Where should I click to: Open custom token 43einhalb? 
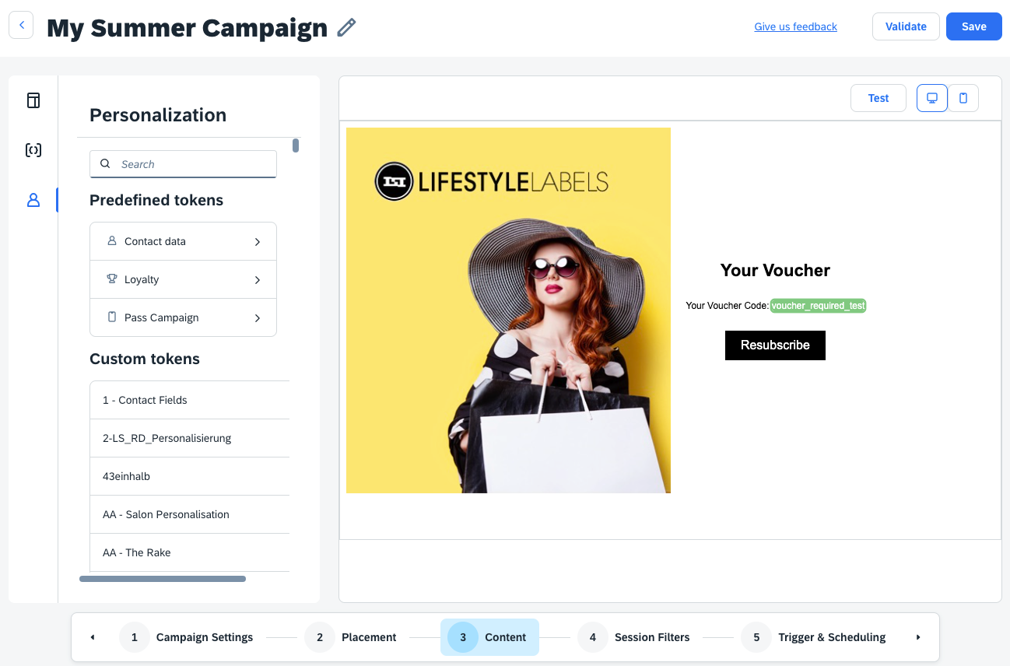point(190,476)
